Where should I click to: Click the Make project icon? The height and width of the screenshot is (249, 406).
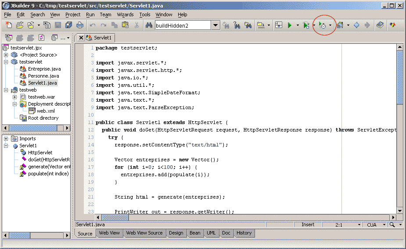coord(261,25)
